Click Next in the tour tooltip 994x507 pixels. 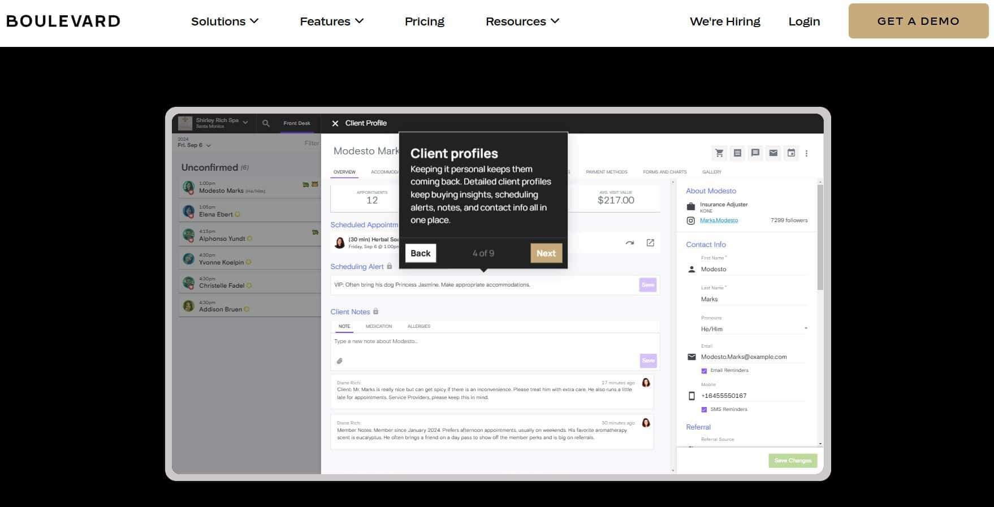point(546,253)
